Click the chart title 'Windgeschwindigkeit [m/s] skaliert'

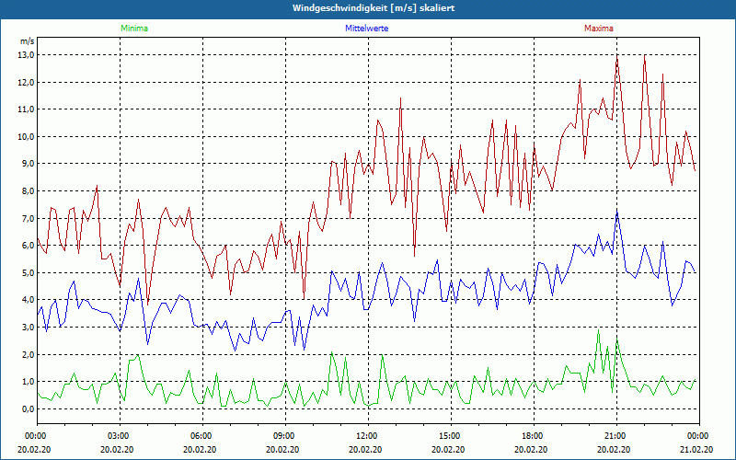[x=374, y=8]
